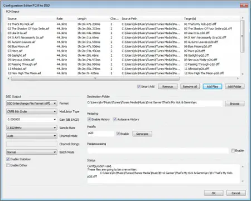Click the Remove button

[x=168, y=87]
